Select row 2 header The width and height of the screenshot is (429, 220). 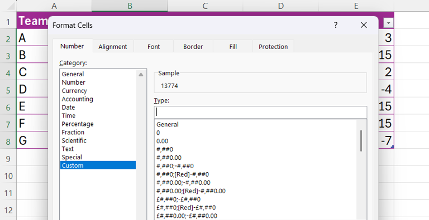click(x=8, y=38)
